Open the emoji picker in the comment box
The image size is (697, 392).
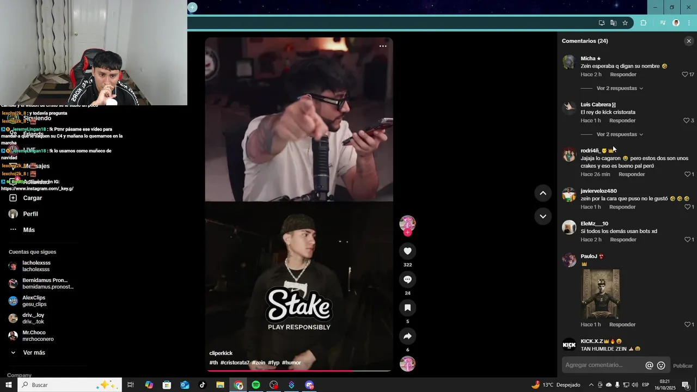click(661, 365)
